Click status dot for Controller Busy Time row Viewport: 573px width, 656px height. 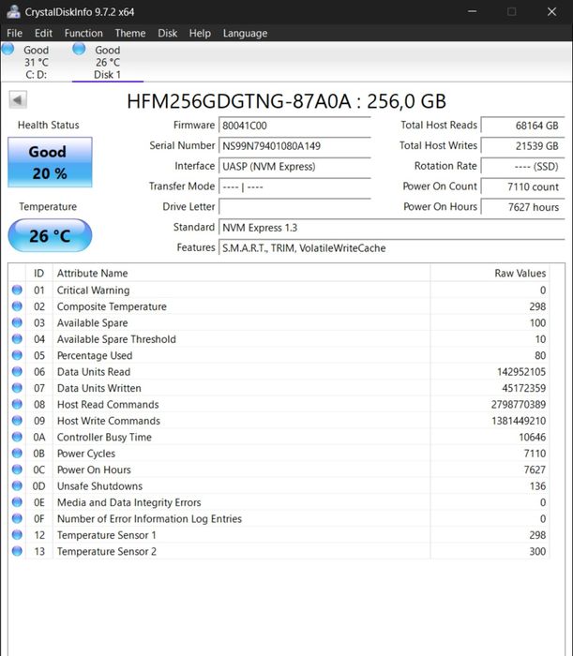point(17,437)
